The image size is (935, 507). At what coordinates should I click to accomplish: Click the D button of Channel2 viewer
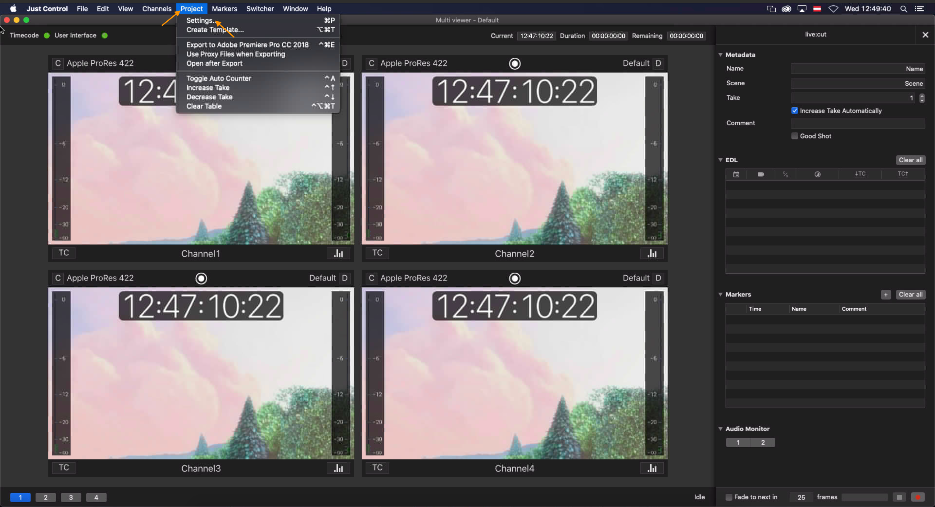[658, 63]
